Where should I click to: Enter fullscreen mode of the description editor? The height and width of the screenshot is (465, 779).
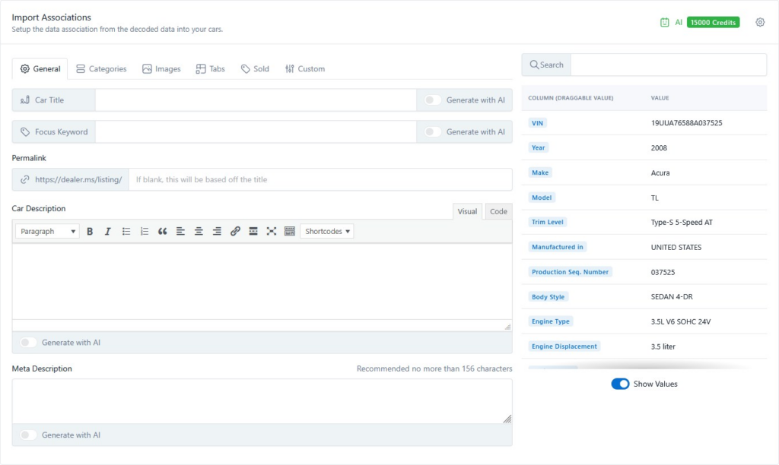272,231
